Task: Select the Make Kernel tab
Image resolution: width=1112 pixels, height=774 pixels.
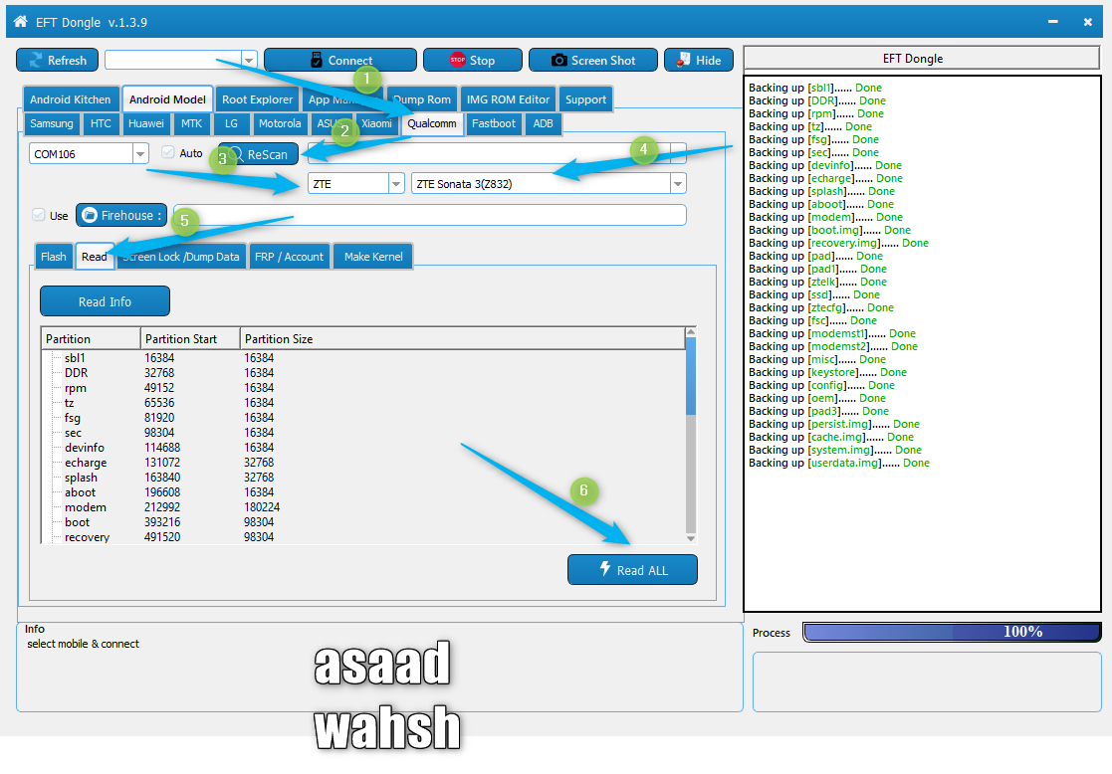Action: 373,257
